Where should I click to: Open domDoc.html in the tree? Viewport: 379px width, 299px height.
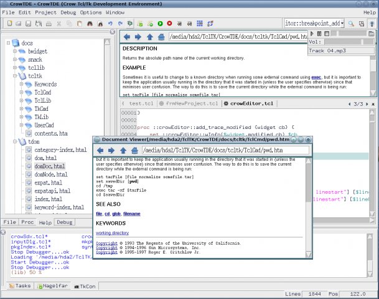pyautogui.click(x=50, y=166)
